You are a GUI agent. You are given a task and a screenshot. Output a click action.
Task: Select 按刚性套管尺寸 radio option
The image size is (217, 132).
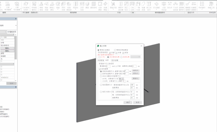point(101,71)
